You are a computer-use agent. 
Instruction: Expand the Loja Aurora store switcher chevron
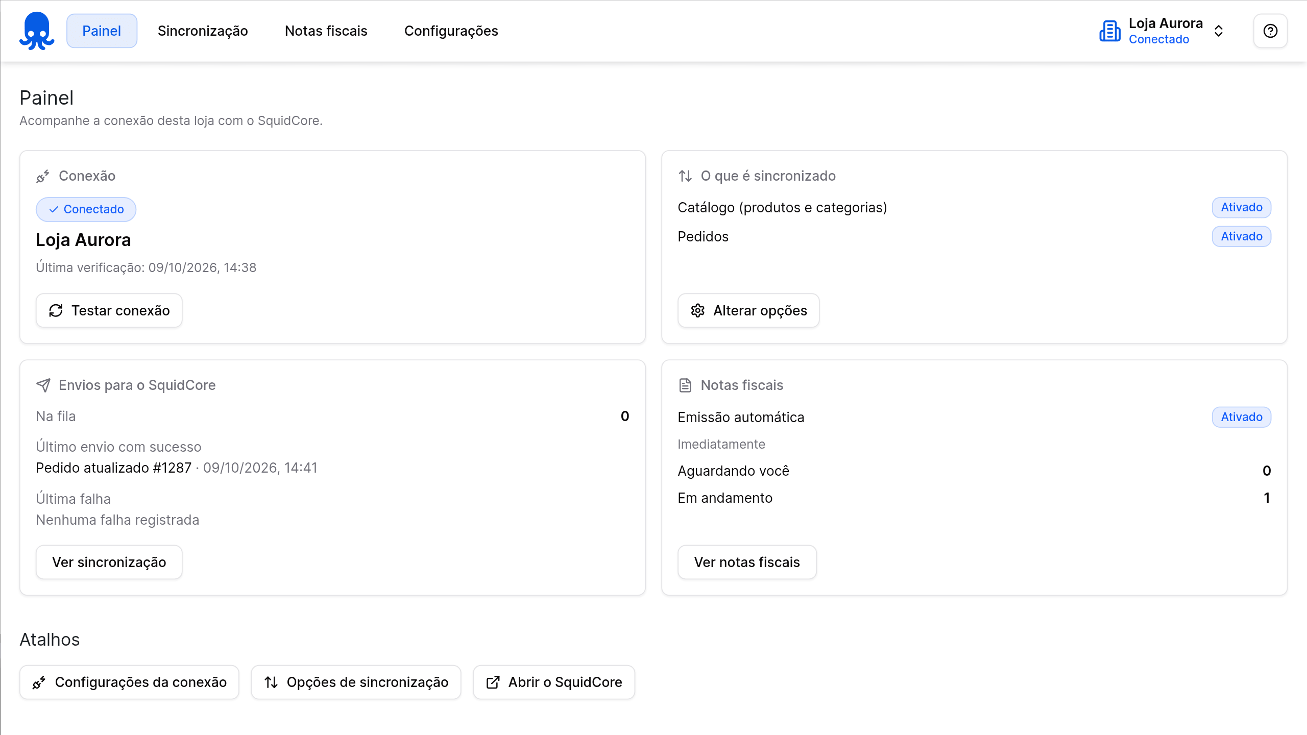pyautogui.click(x=1219, y=31)
